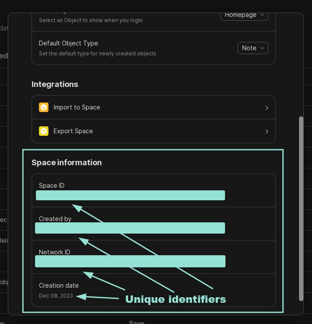The width and height of the screenshot is (312, 324).
Task: Click the Created by label
Action: point(55,219)
